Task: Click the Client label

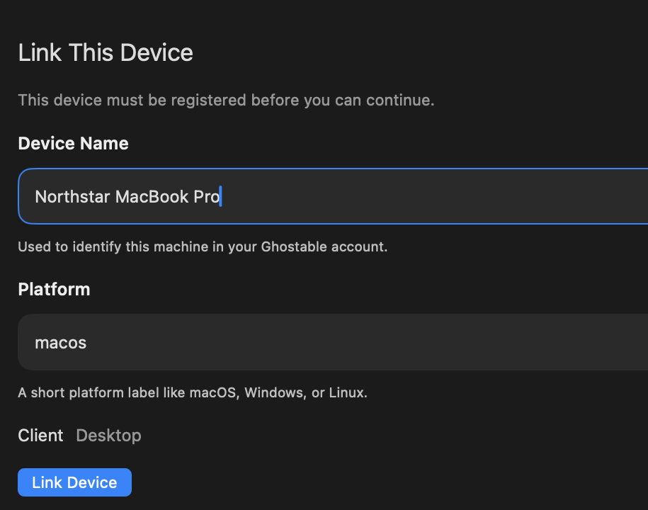Action: (x=40, y=436)
